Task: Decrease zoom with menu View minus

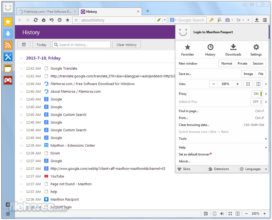Action: pyautogui.click(x=214, y=84)
